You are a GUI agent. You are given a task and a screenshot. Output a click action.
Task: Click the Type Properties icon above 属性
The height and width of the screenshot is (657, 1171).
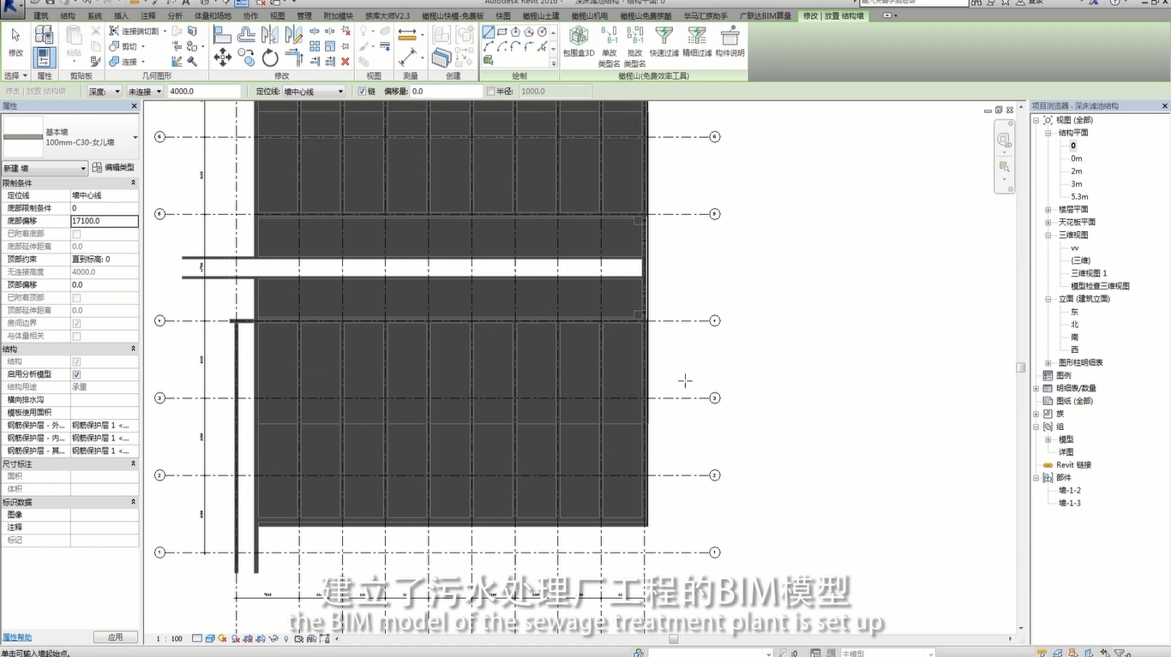click(45, 35)
